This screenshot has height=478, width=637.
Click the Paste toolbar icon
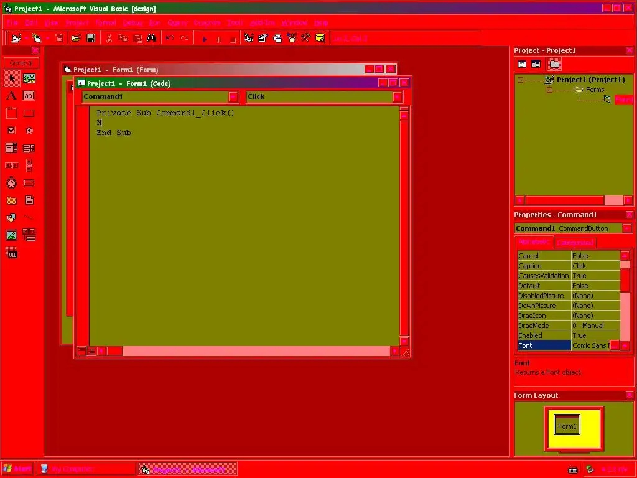(137, 38)
